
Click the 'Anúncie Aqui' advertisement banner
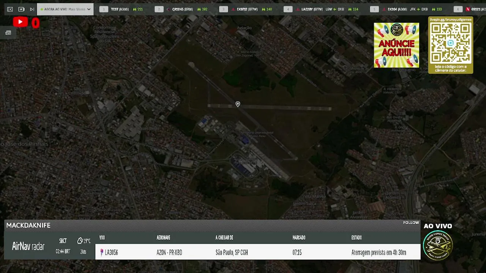coord(396,45)
